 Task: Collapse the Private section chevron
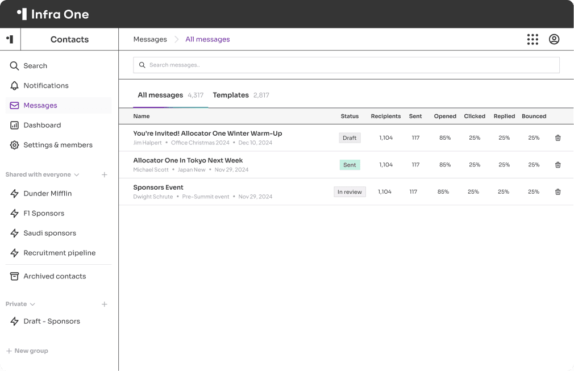point(32,304)
